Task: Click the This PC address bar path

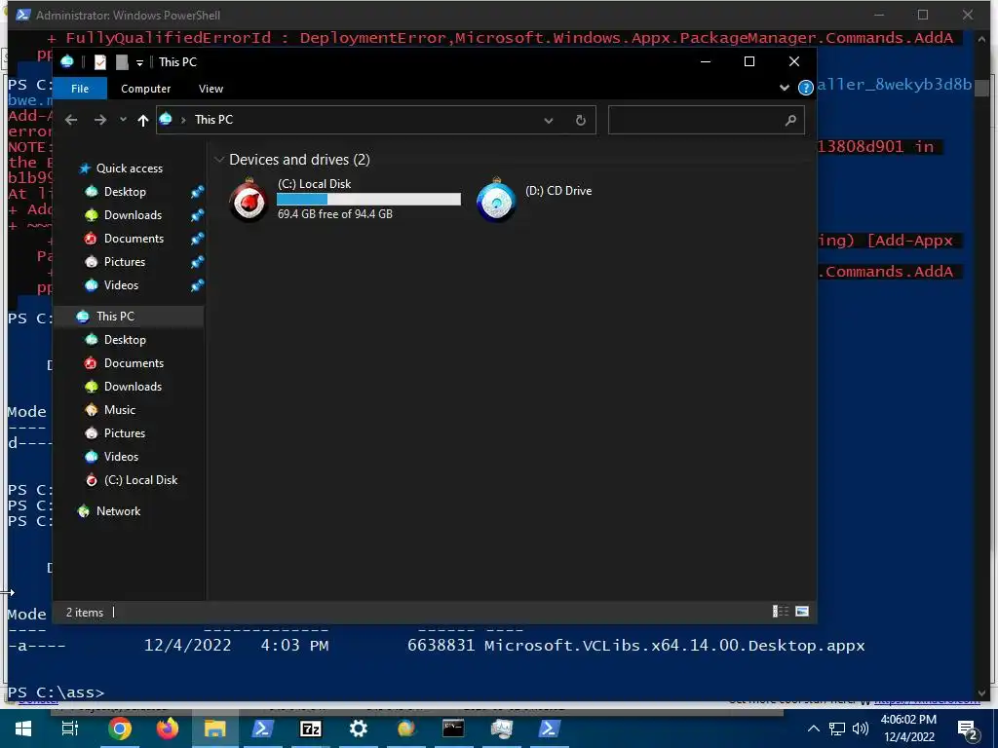Action: 213,120
